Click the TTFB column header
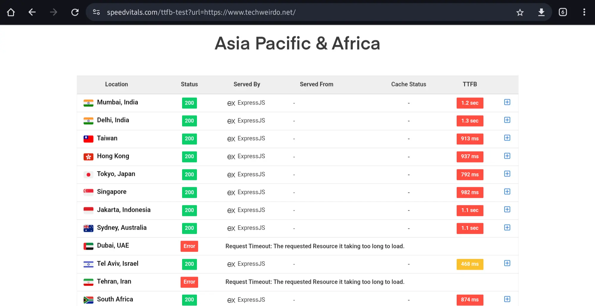This screenshot has width=595, height=306. [x=470, y=84]
